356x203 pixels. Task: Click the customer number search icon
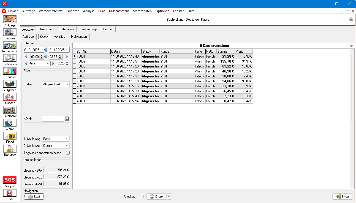click(x=67, y=119)
